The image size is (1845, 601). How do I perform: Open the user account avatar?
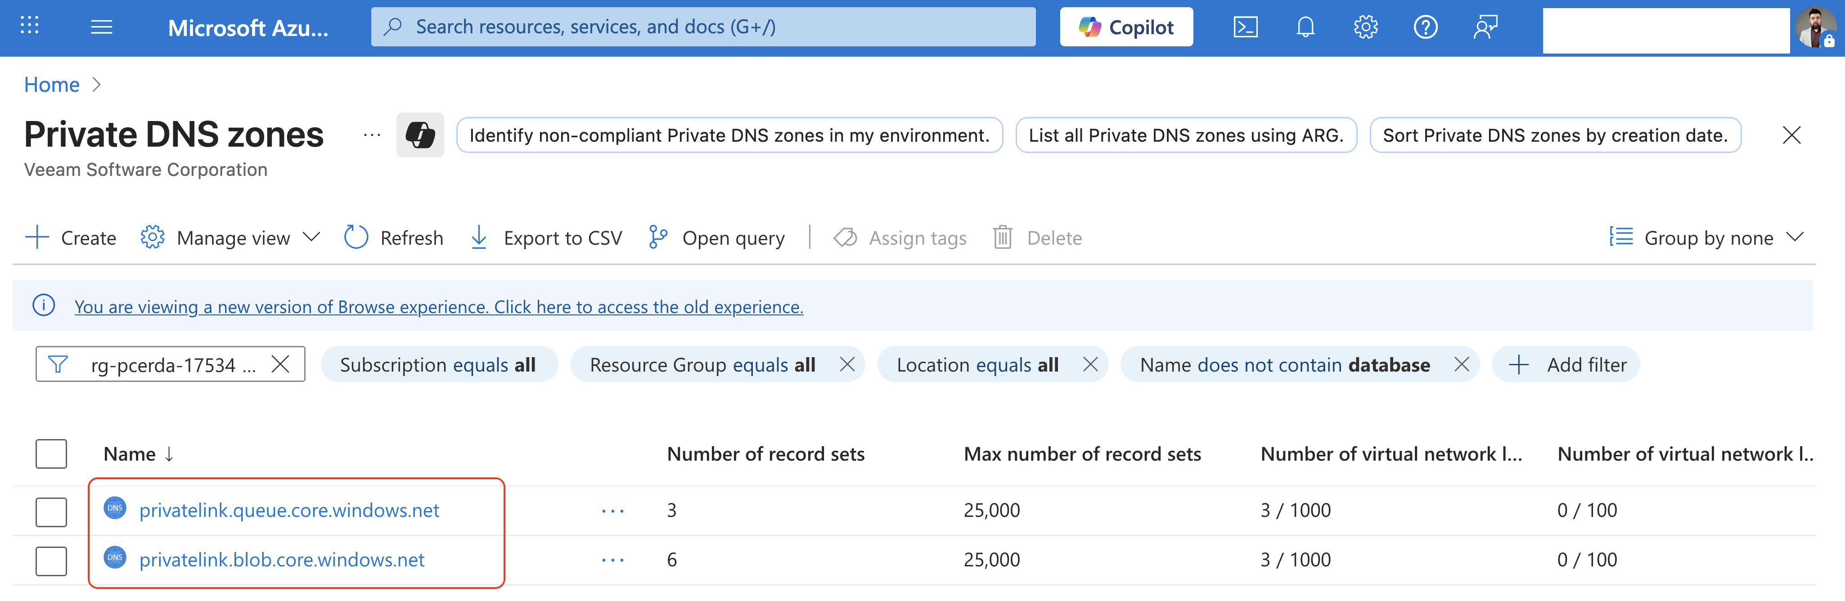pos(1816,27)
